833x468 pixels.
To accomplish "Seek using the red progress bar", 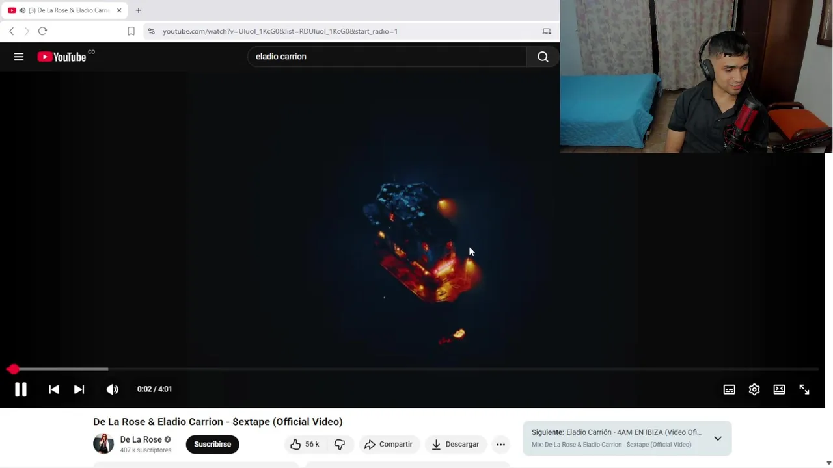I will click(413, 369).
